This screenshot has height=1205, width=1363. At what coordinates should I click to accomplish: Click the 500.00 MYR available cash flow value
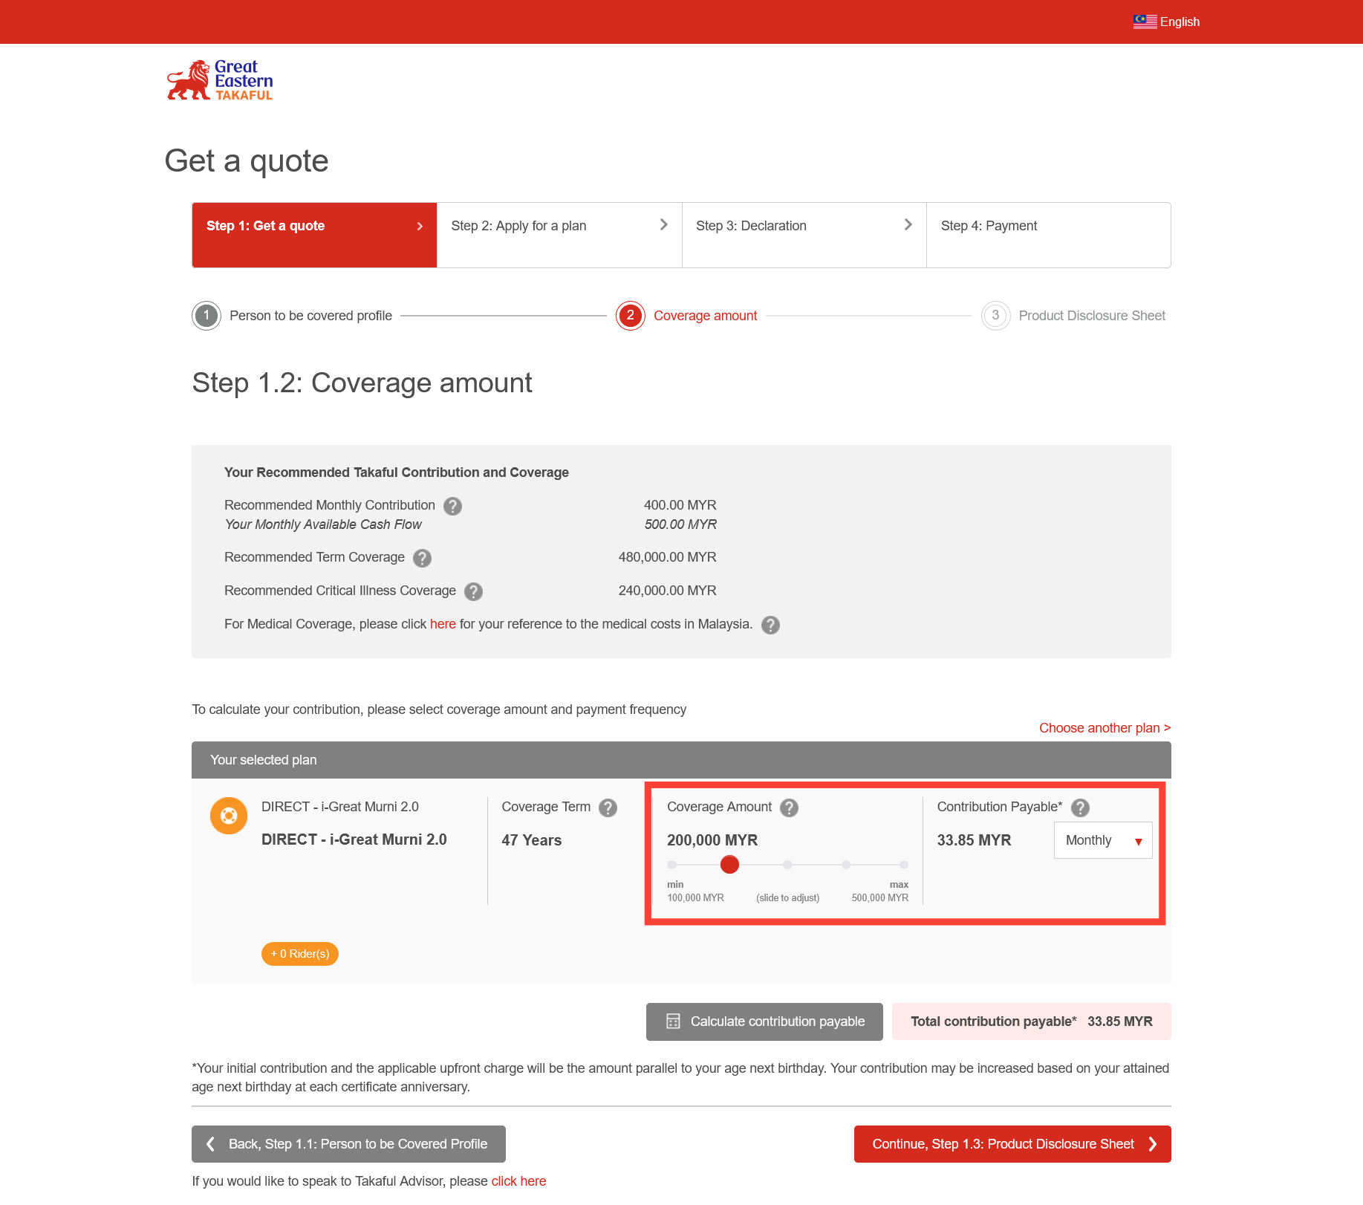point(680,524)
